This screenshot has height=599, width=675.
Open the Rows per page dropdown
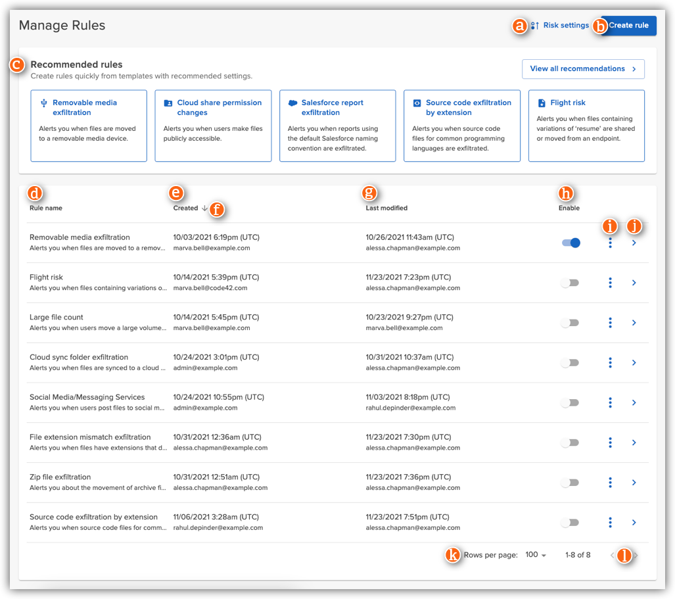pos(536,555)
